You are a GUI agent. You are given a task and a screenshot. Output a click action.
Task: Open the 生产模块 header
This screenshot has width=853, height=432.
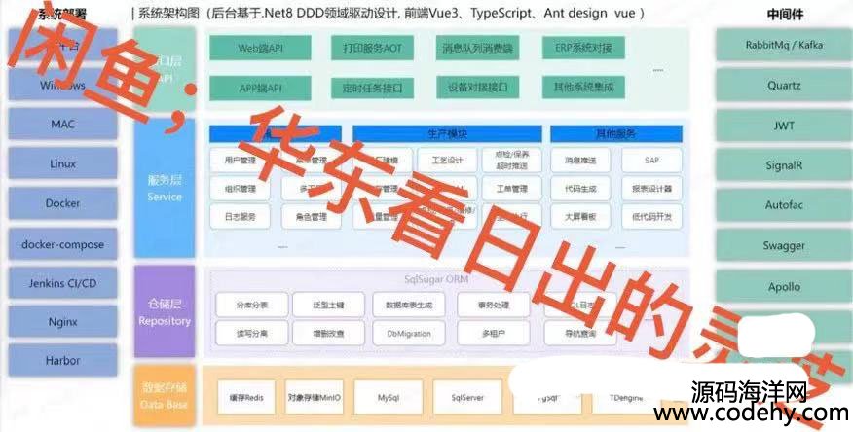click(447, 133)
